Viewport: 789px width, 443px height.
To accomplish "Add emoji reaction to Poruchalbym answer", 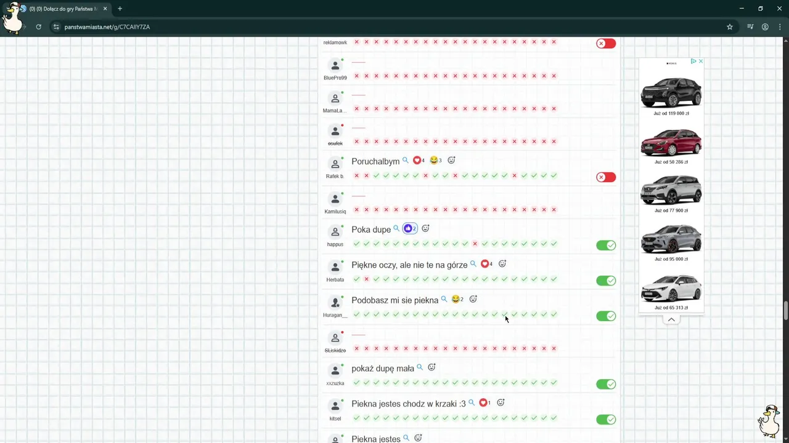I will 451,161.
